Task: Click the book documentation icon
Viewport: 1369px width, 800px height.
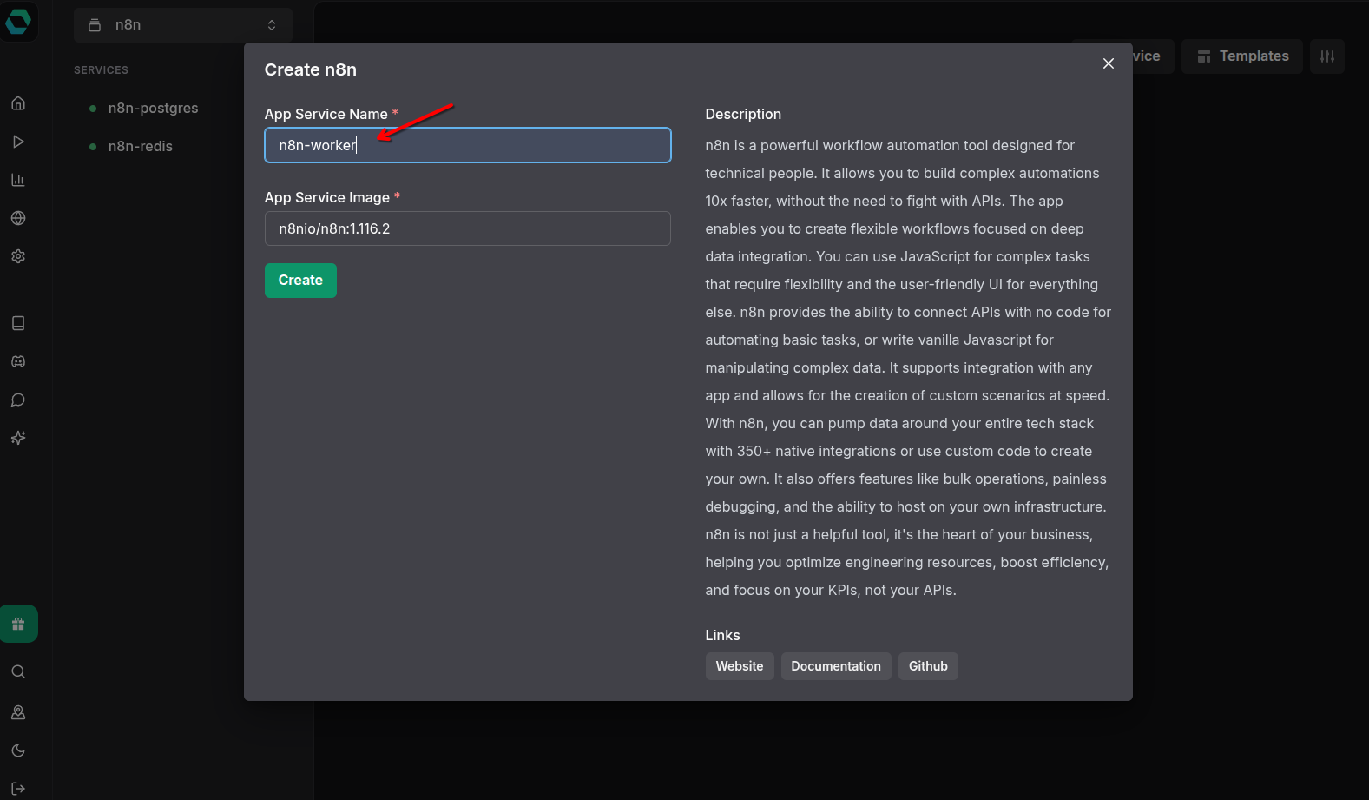Action: pos(18,323)
